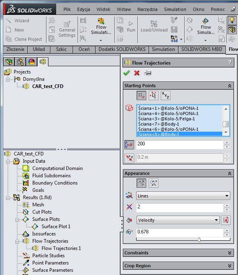The height and width of the screenshot is (275, 238).
Task: Switch to the Szkic tab
Action: (x=61, y=49)
